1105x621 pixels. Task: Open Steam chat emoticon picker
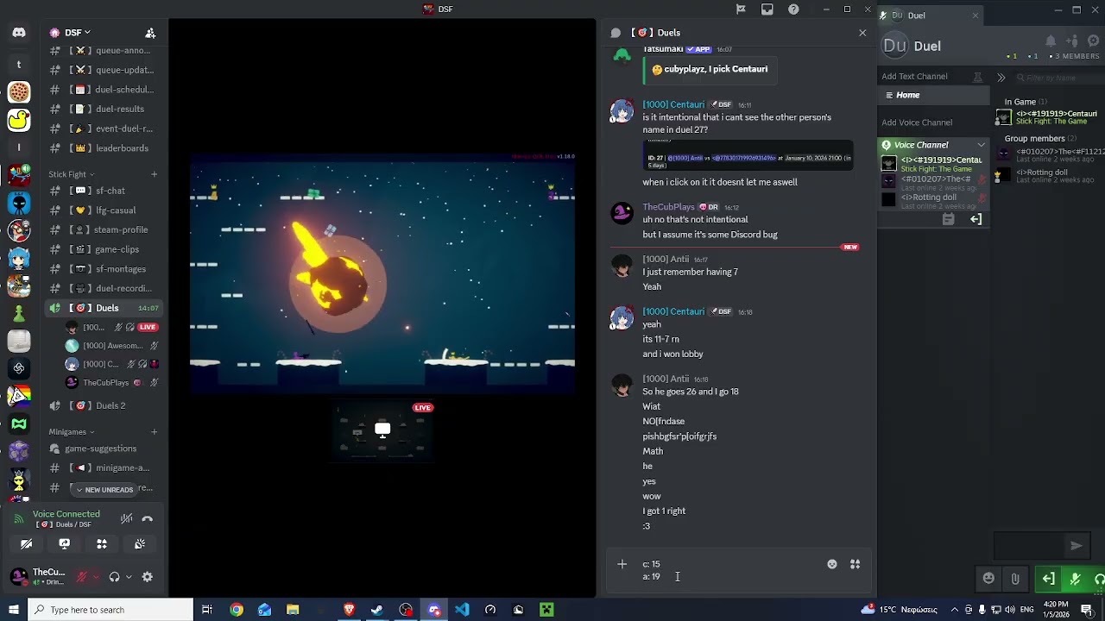[x=989, y=579]
